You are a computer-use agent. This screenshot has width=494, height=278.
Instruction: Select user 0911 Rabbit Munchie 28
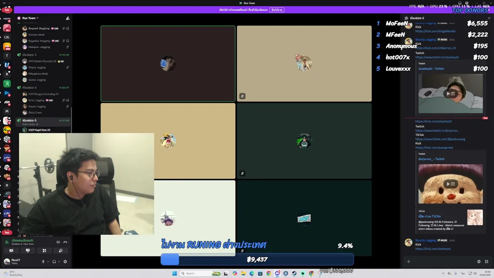(x=42, y=61)
